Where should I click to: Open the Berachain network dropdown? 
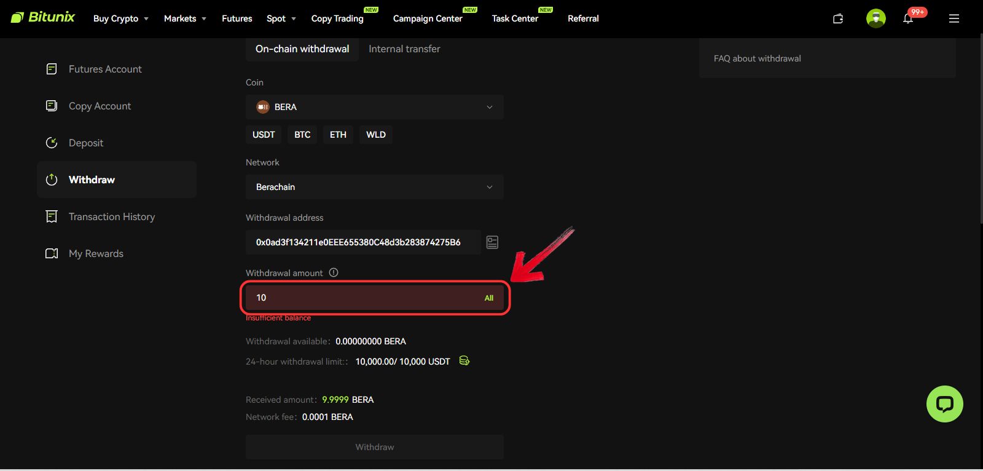pyautogui.click(x=375, y=187)
